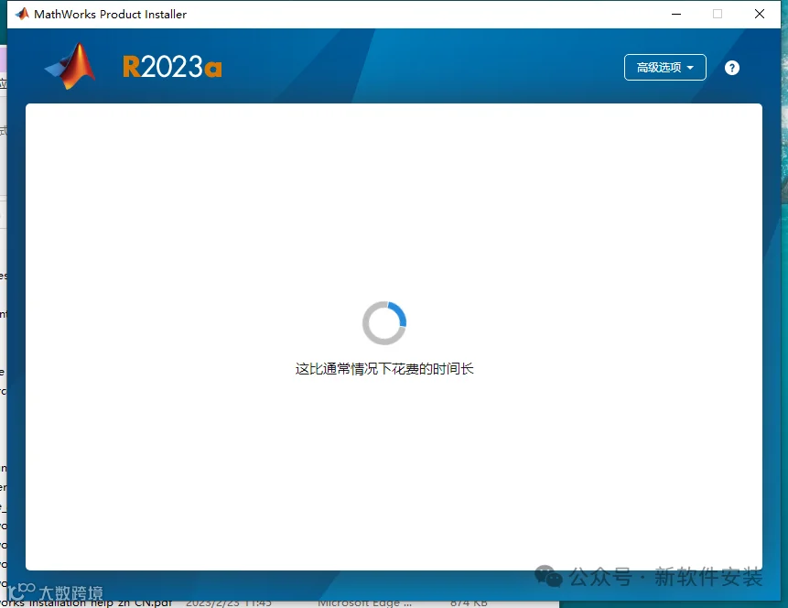The image size is (788, 608).
Task: Close the MathWorks Product Installer window
Action: pos(760,14)
